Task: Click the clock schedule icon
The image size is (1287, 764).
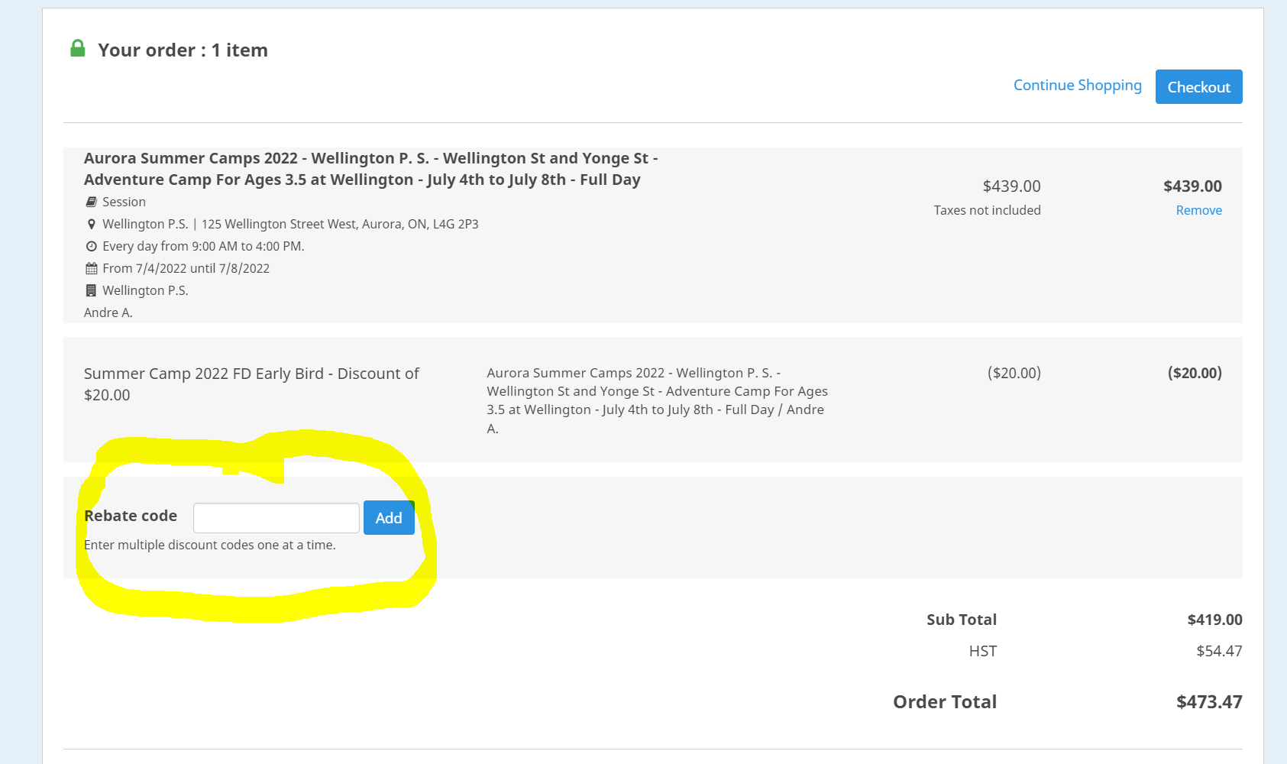Action: coord(91,246)
